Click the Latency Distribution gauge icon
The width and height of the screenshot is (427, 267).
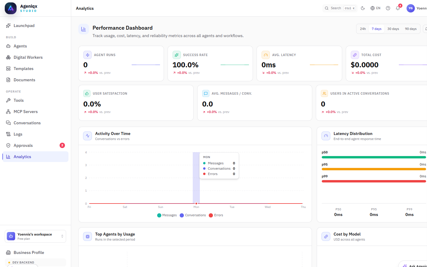[x=326, y=136]
